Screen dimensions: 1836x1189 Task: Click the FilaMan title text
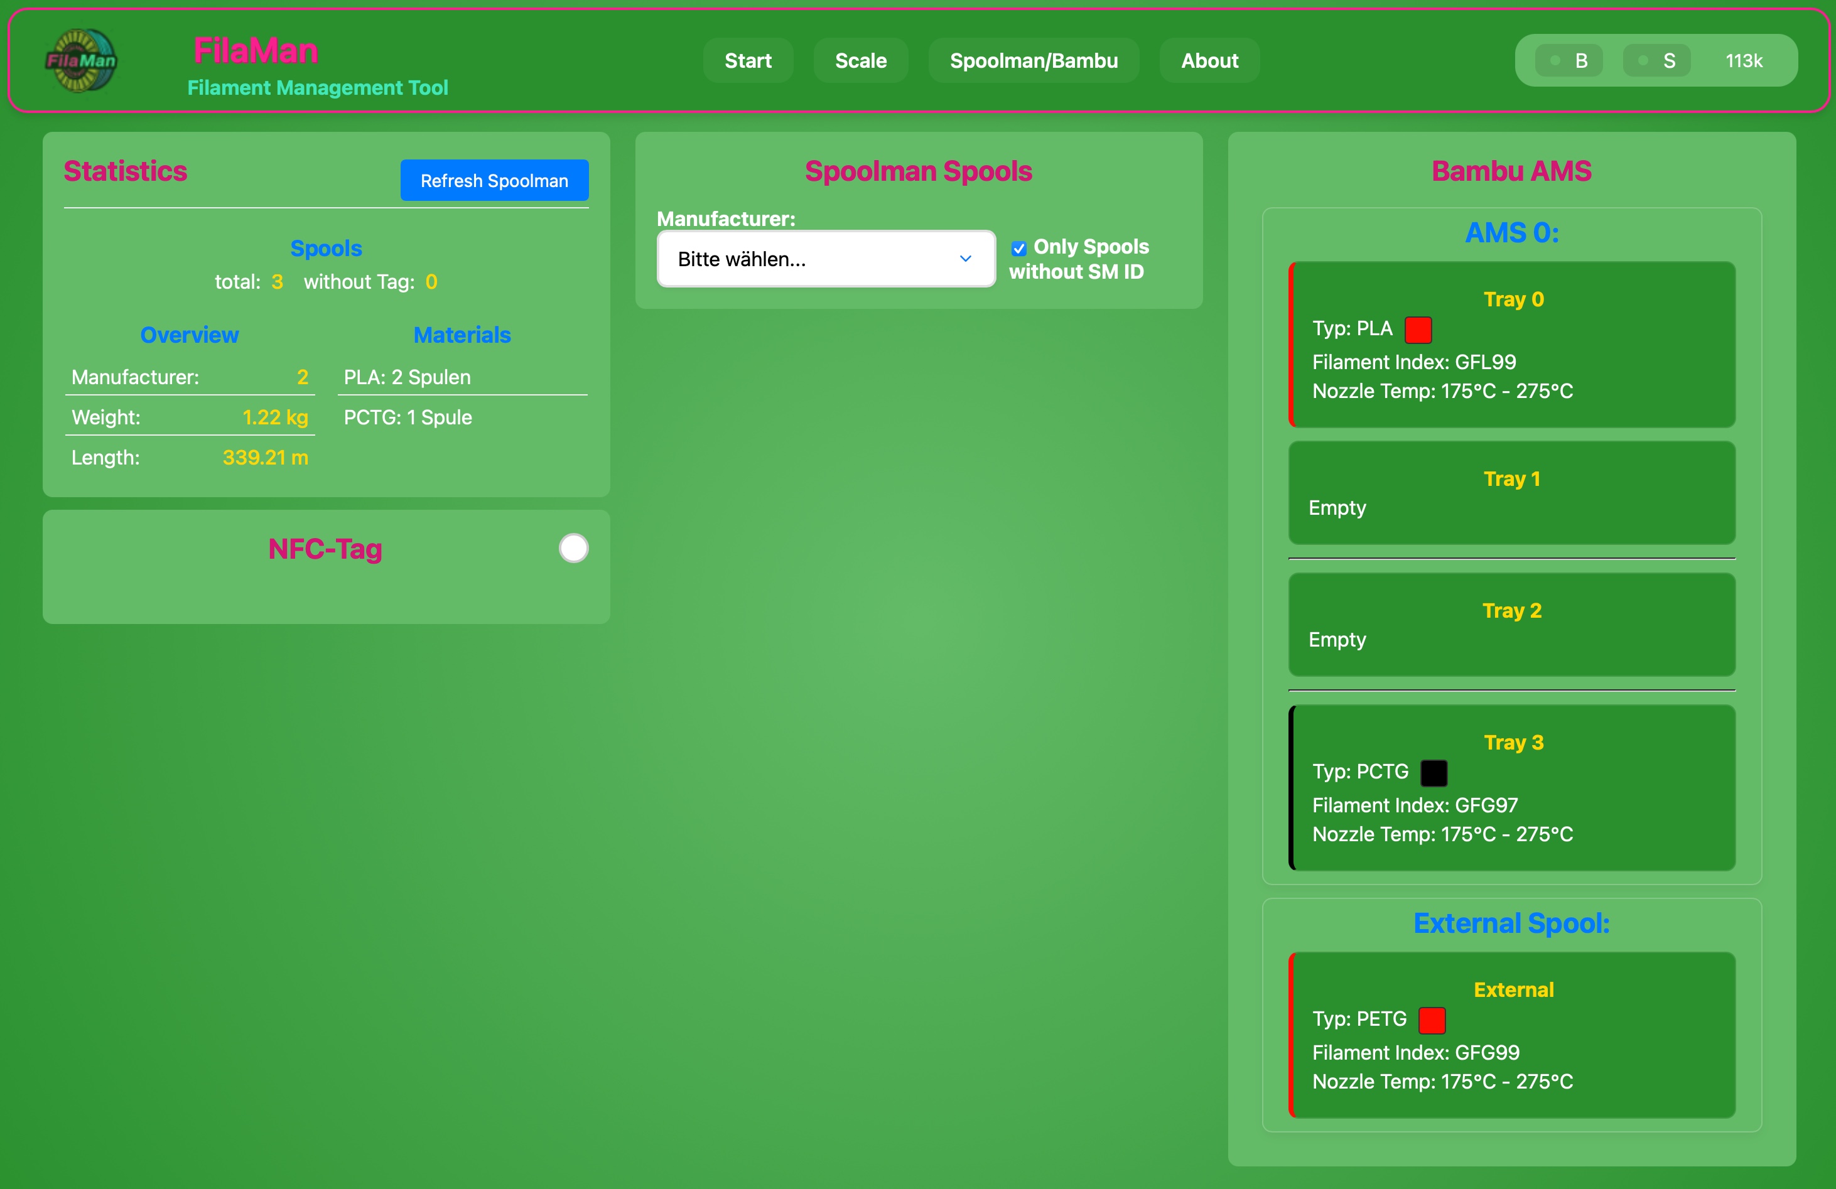tap(256, 51)
